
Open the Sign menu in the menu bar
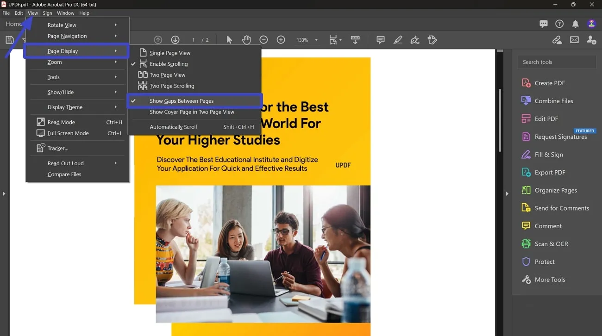tap(47, 13)
